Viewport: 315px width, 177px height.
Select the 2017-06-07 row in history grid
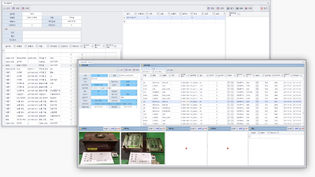(x=174, y=17)
